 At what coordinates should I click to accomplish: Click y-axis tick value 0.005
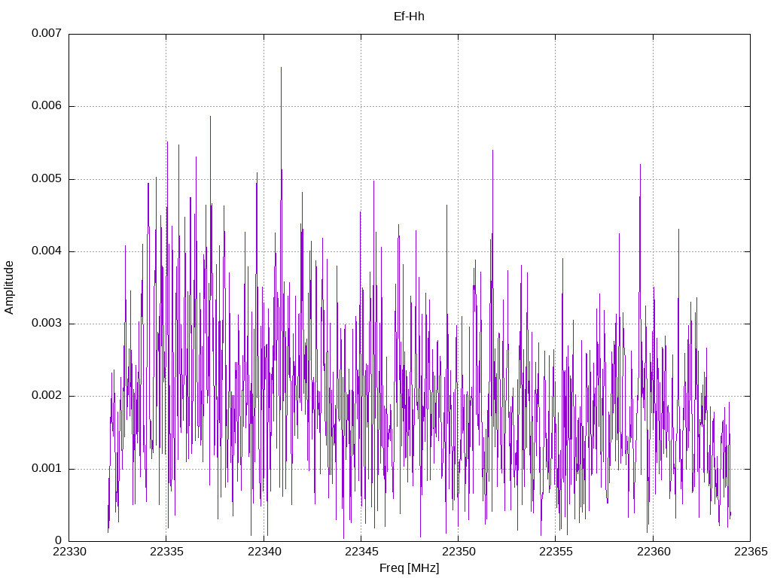pyautogui.click(x=47, y=178)
